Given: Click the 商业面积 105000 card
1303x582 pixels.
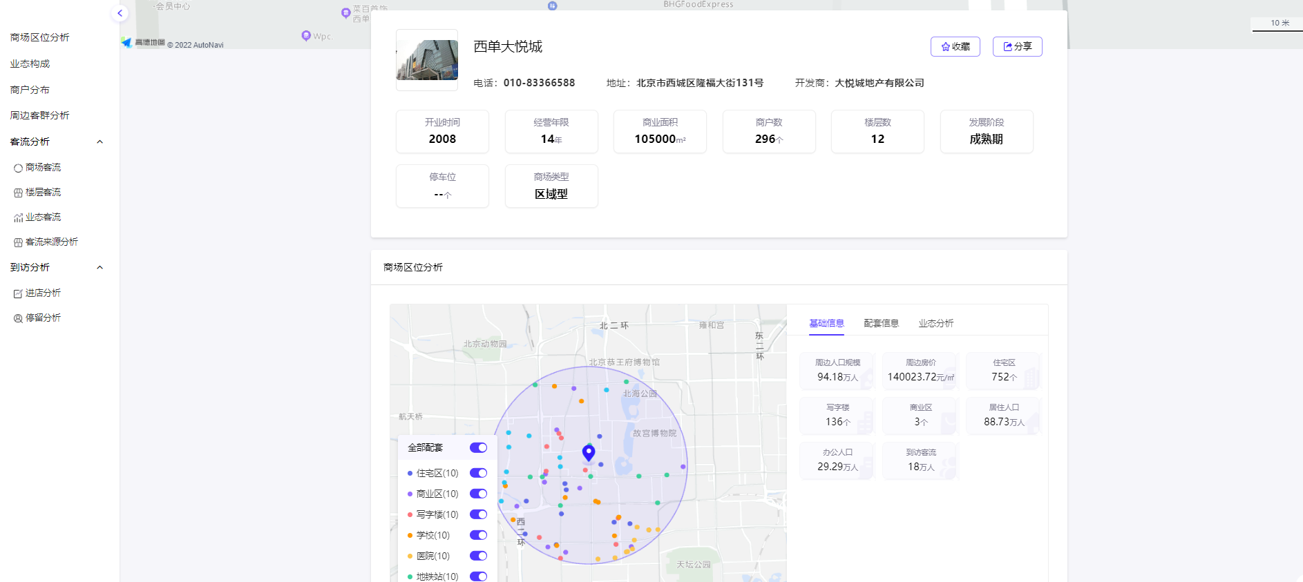Looking at the screenshot, I should tap(660, 131).
